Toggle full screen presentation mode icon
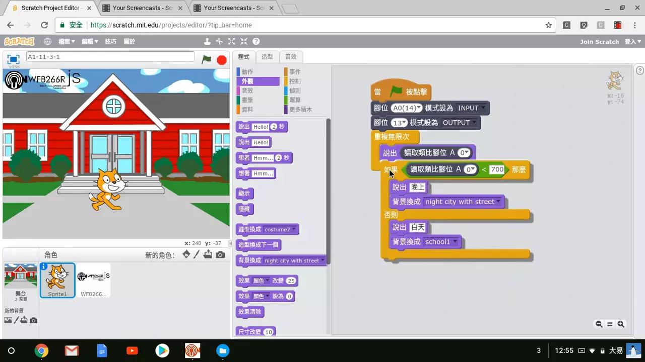The height and width of the screenshot is (362, 645). pyautogui.click(x=14, y=59)
